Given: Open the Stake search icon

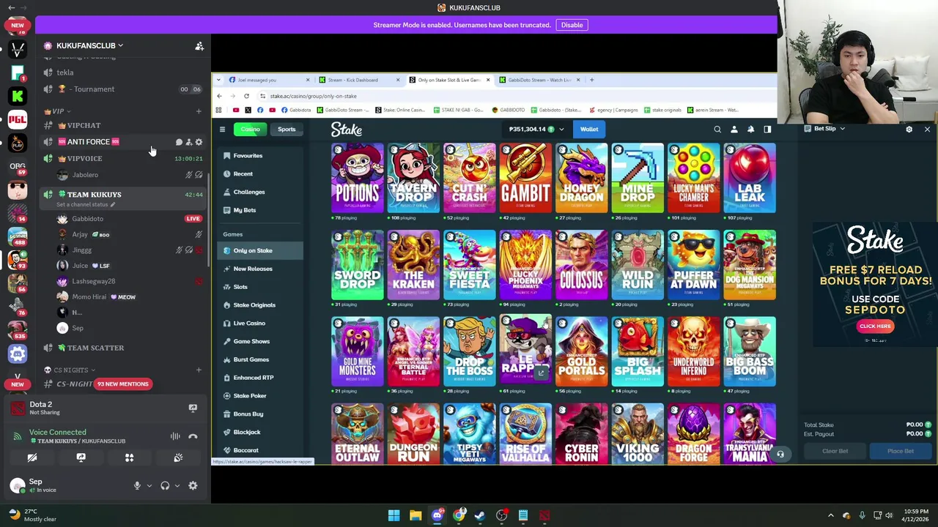Looking at the screenshot, I should 717,130.
